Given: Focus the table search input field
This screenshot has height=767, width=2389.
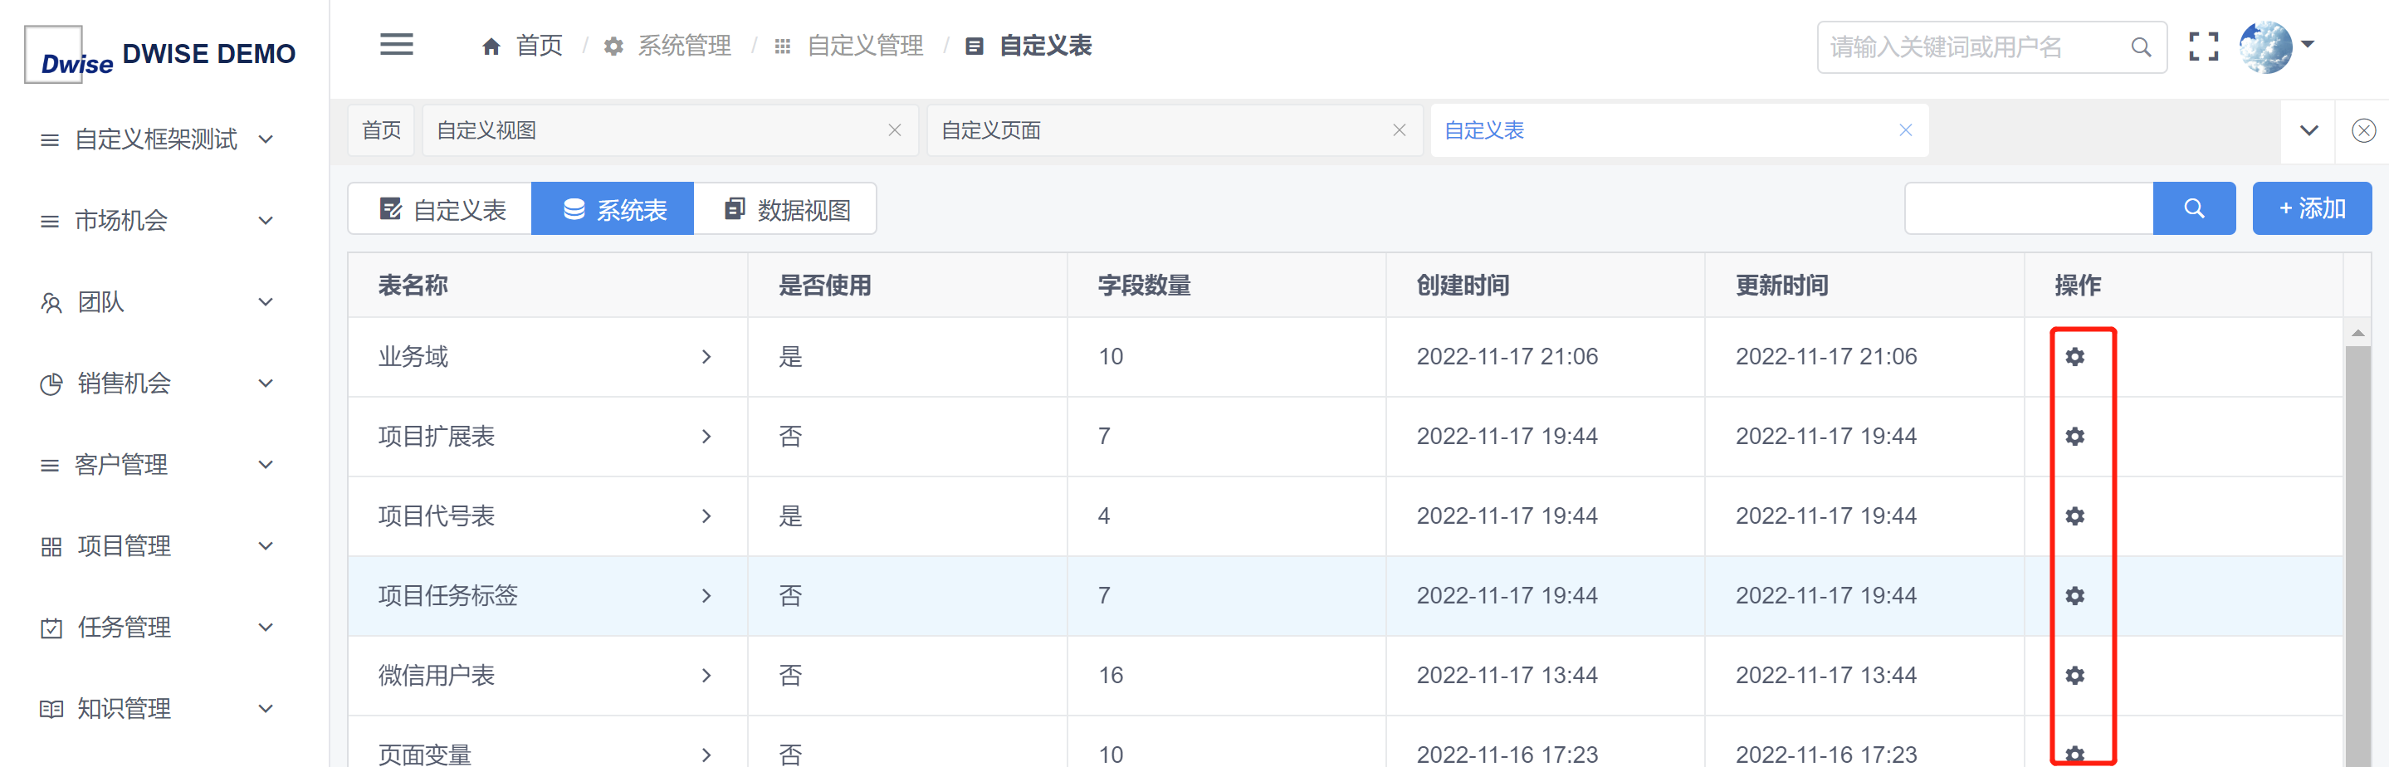Looking at the screenshot, I should tap(2028, 208).
